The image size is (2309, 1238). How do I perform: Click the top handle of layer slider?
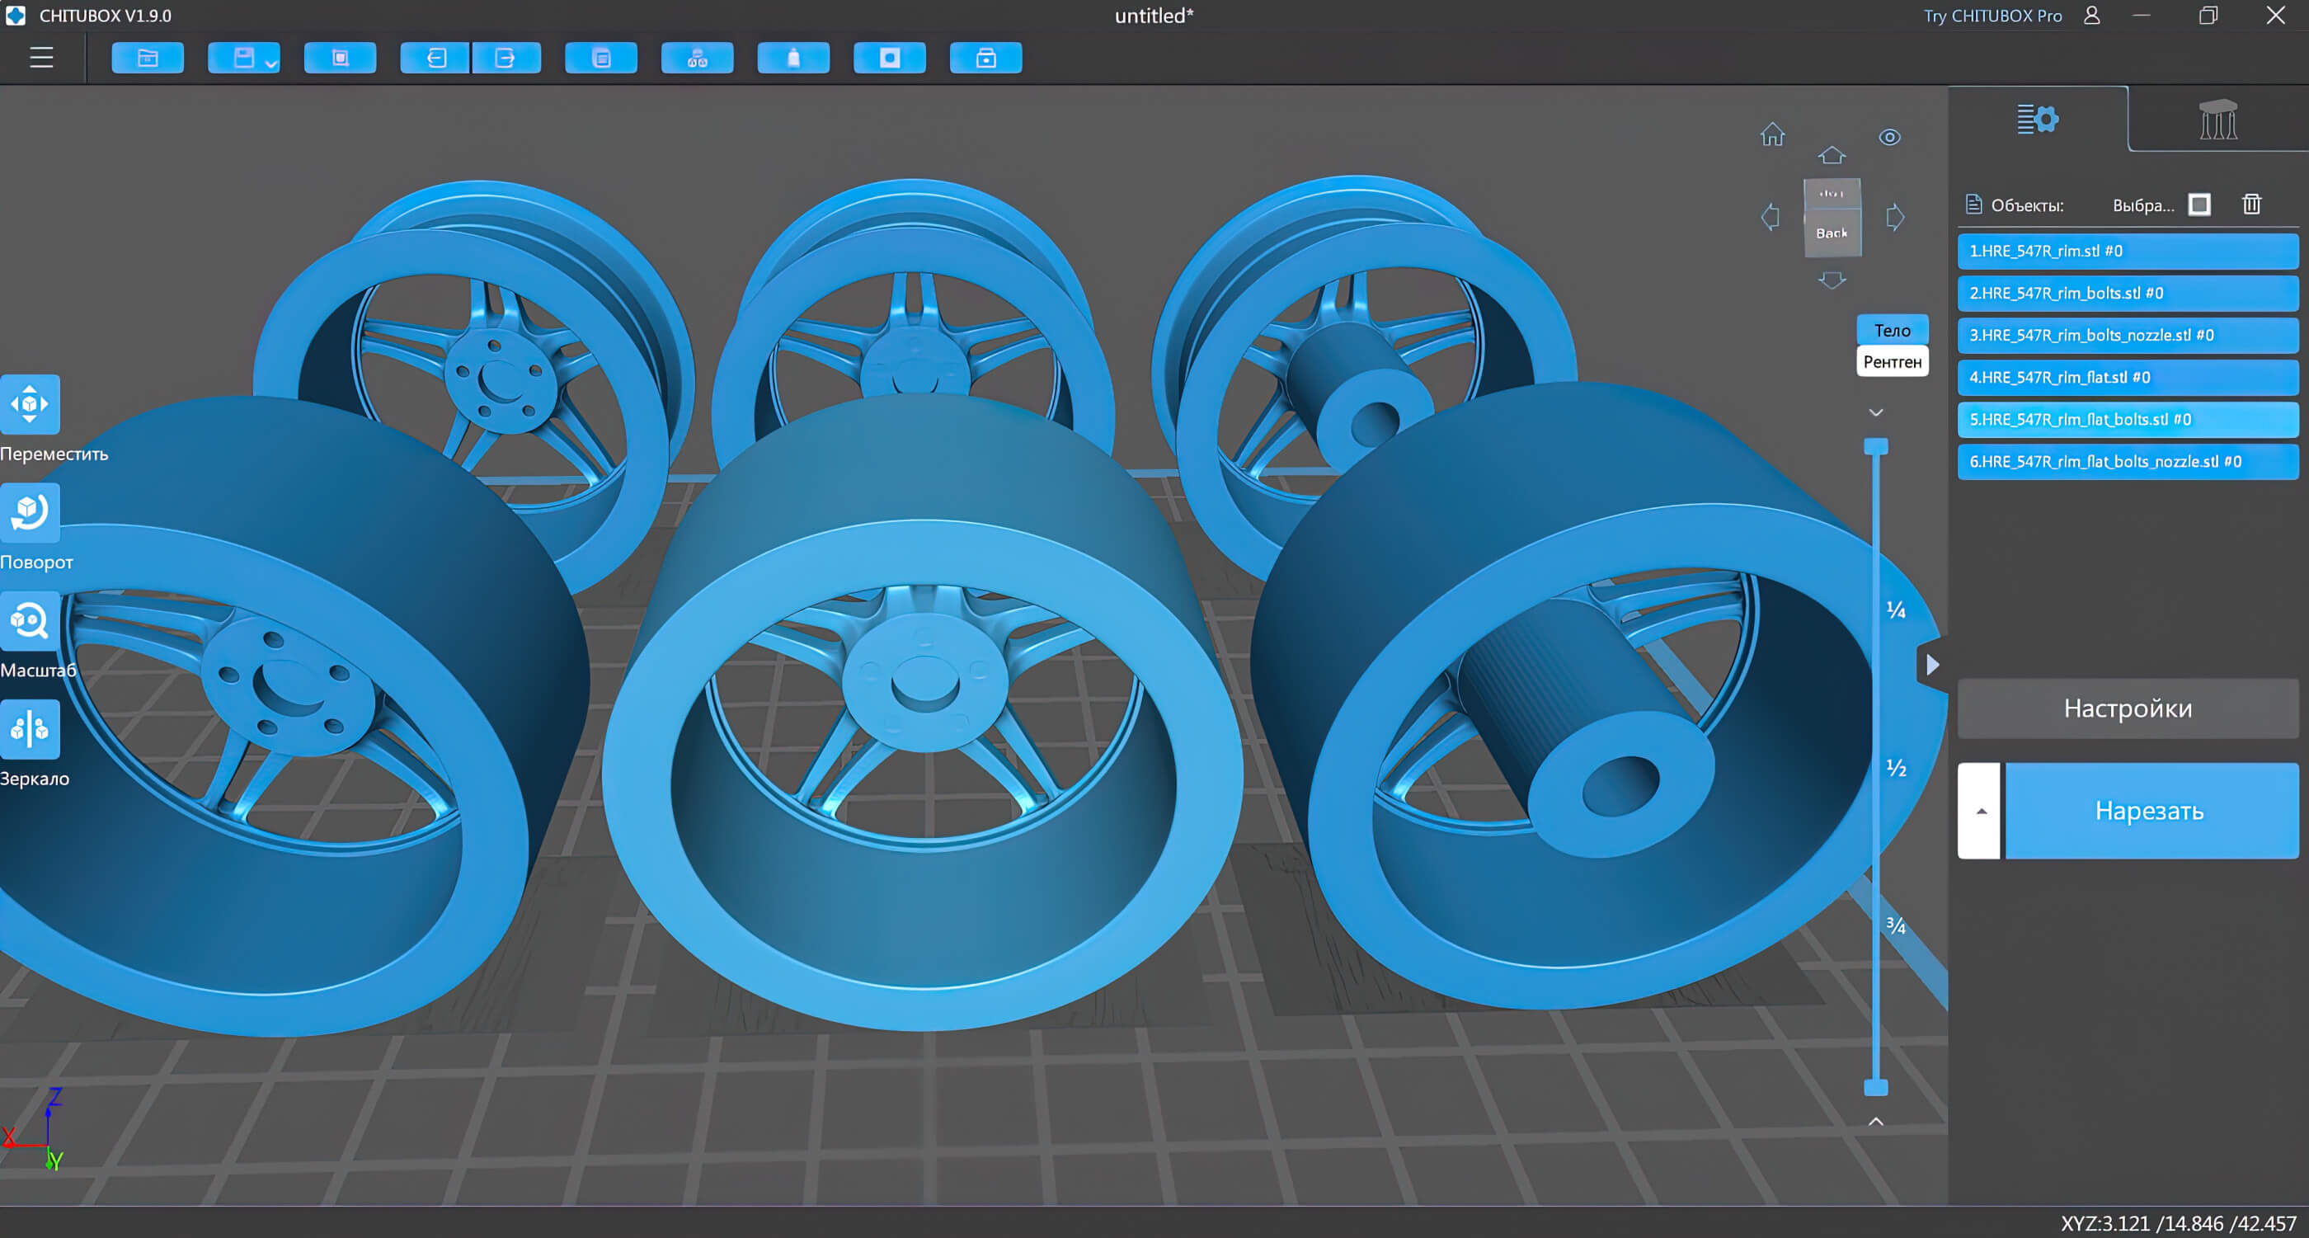pos(1876,446)
